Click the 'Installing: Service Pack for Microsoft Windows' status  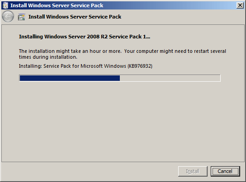pos(72,66)
